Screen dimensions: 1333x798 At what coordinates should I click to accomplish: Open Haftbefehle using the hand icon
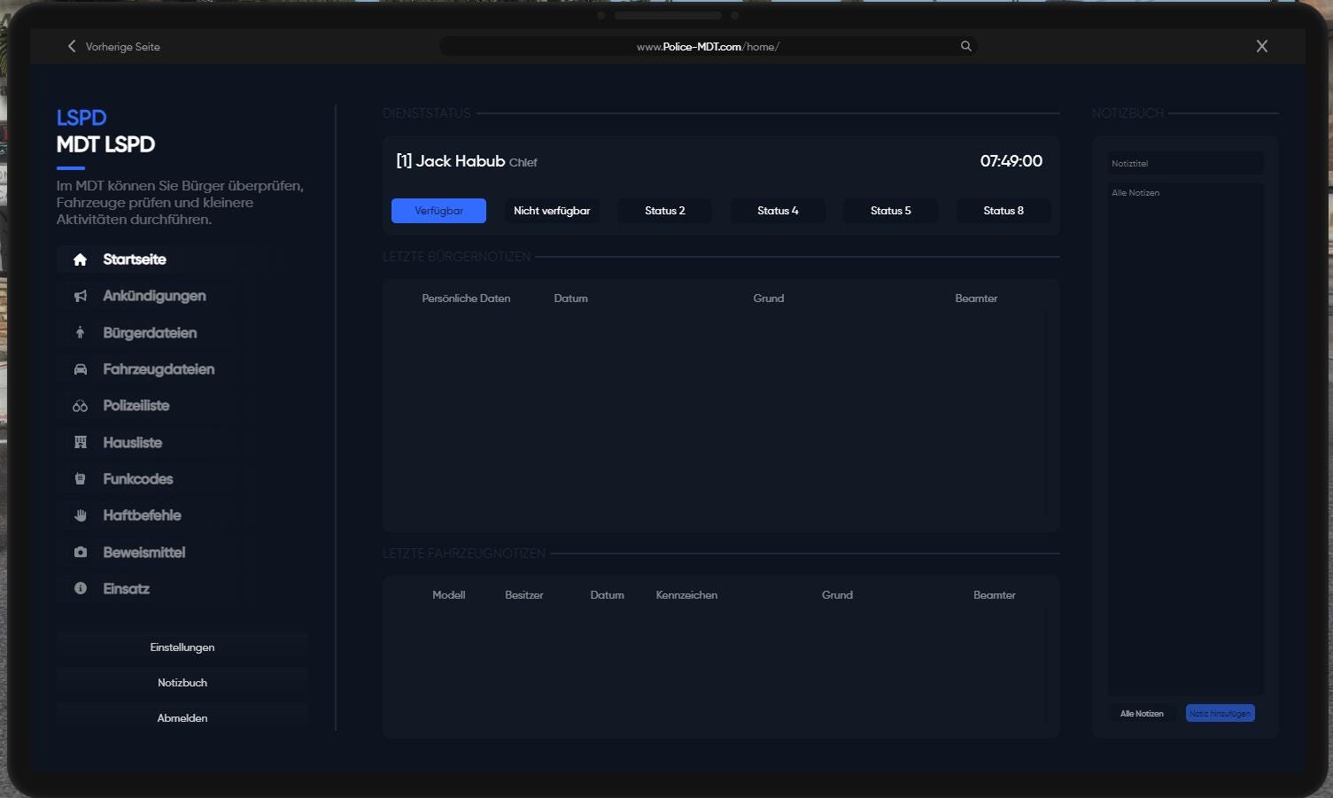80,515
